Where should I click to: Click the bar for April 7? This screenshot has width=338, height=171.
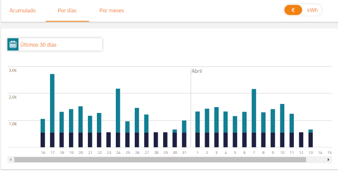(254, 118)
